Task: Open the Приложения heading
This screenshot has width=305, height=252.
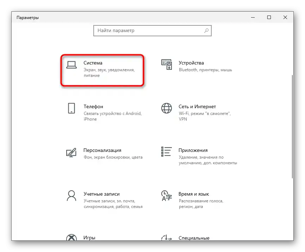Action: pyautogui.click(x=193, y=150)
